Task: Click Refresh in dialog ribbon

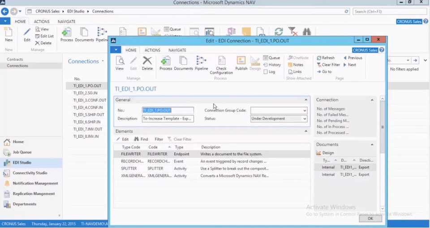Action: (326, 58)
